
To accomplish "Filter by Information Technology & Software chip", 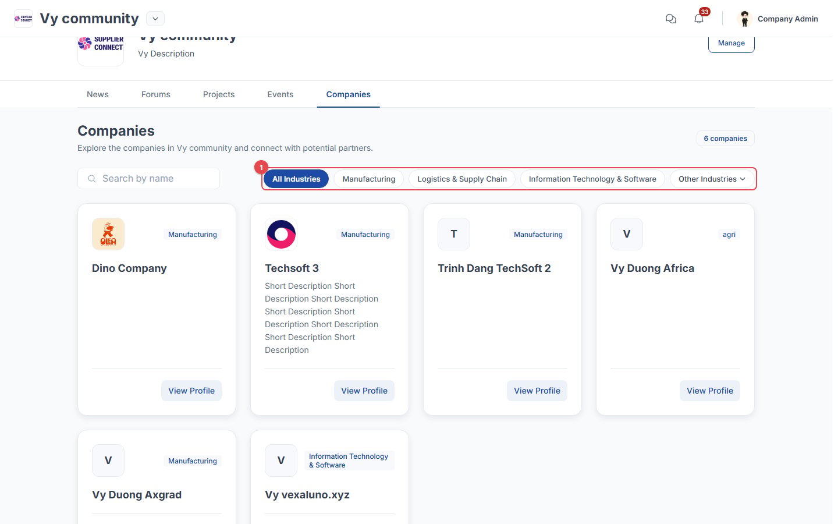I will (x=592, y=179).
